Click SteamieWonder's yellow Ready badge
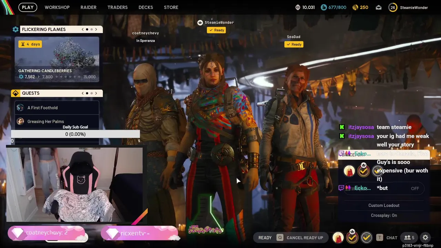Screen dimensions: 441x248 tap(216, 30)
